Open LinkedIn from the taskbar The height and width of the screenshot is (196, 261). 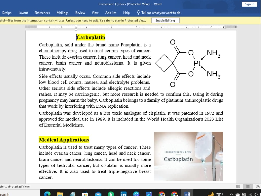(123, 194)
